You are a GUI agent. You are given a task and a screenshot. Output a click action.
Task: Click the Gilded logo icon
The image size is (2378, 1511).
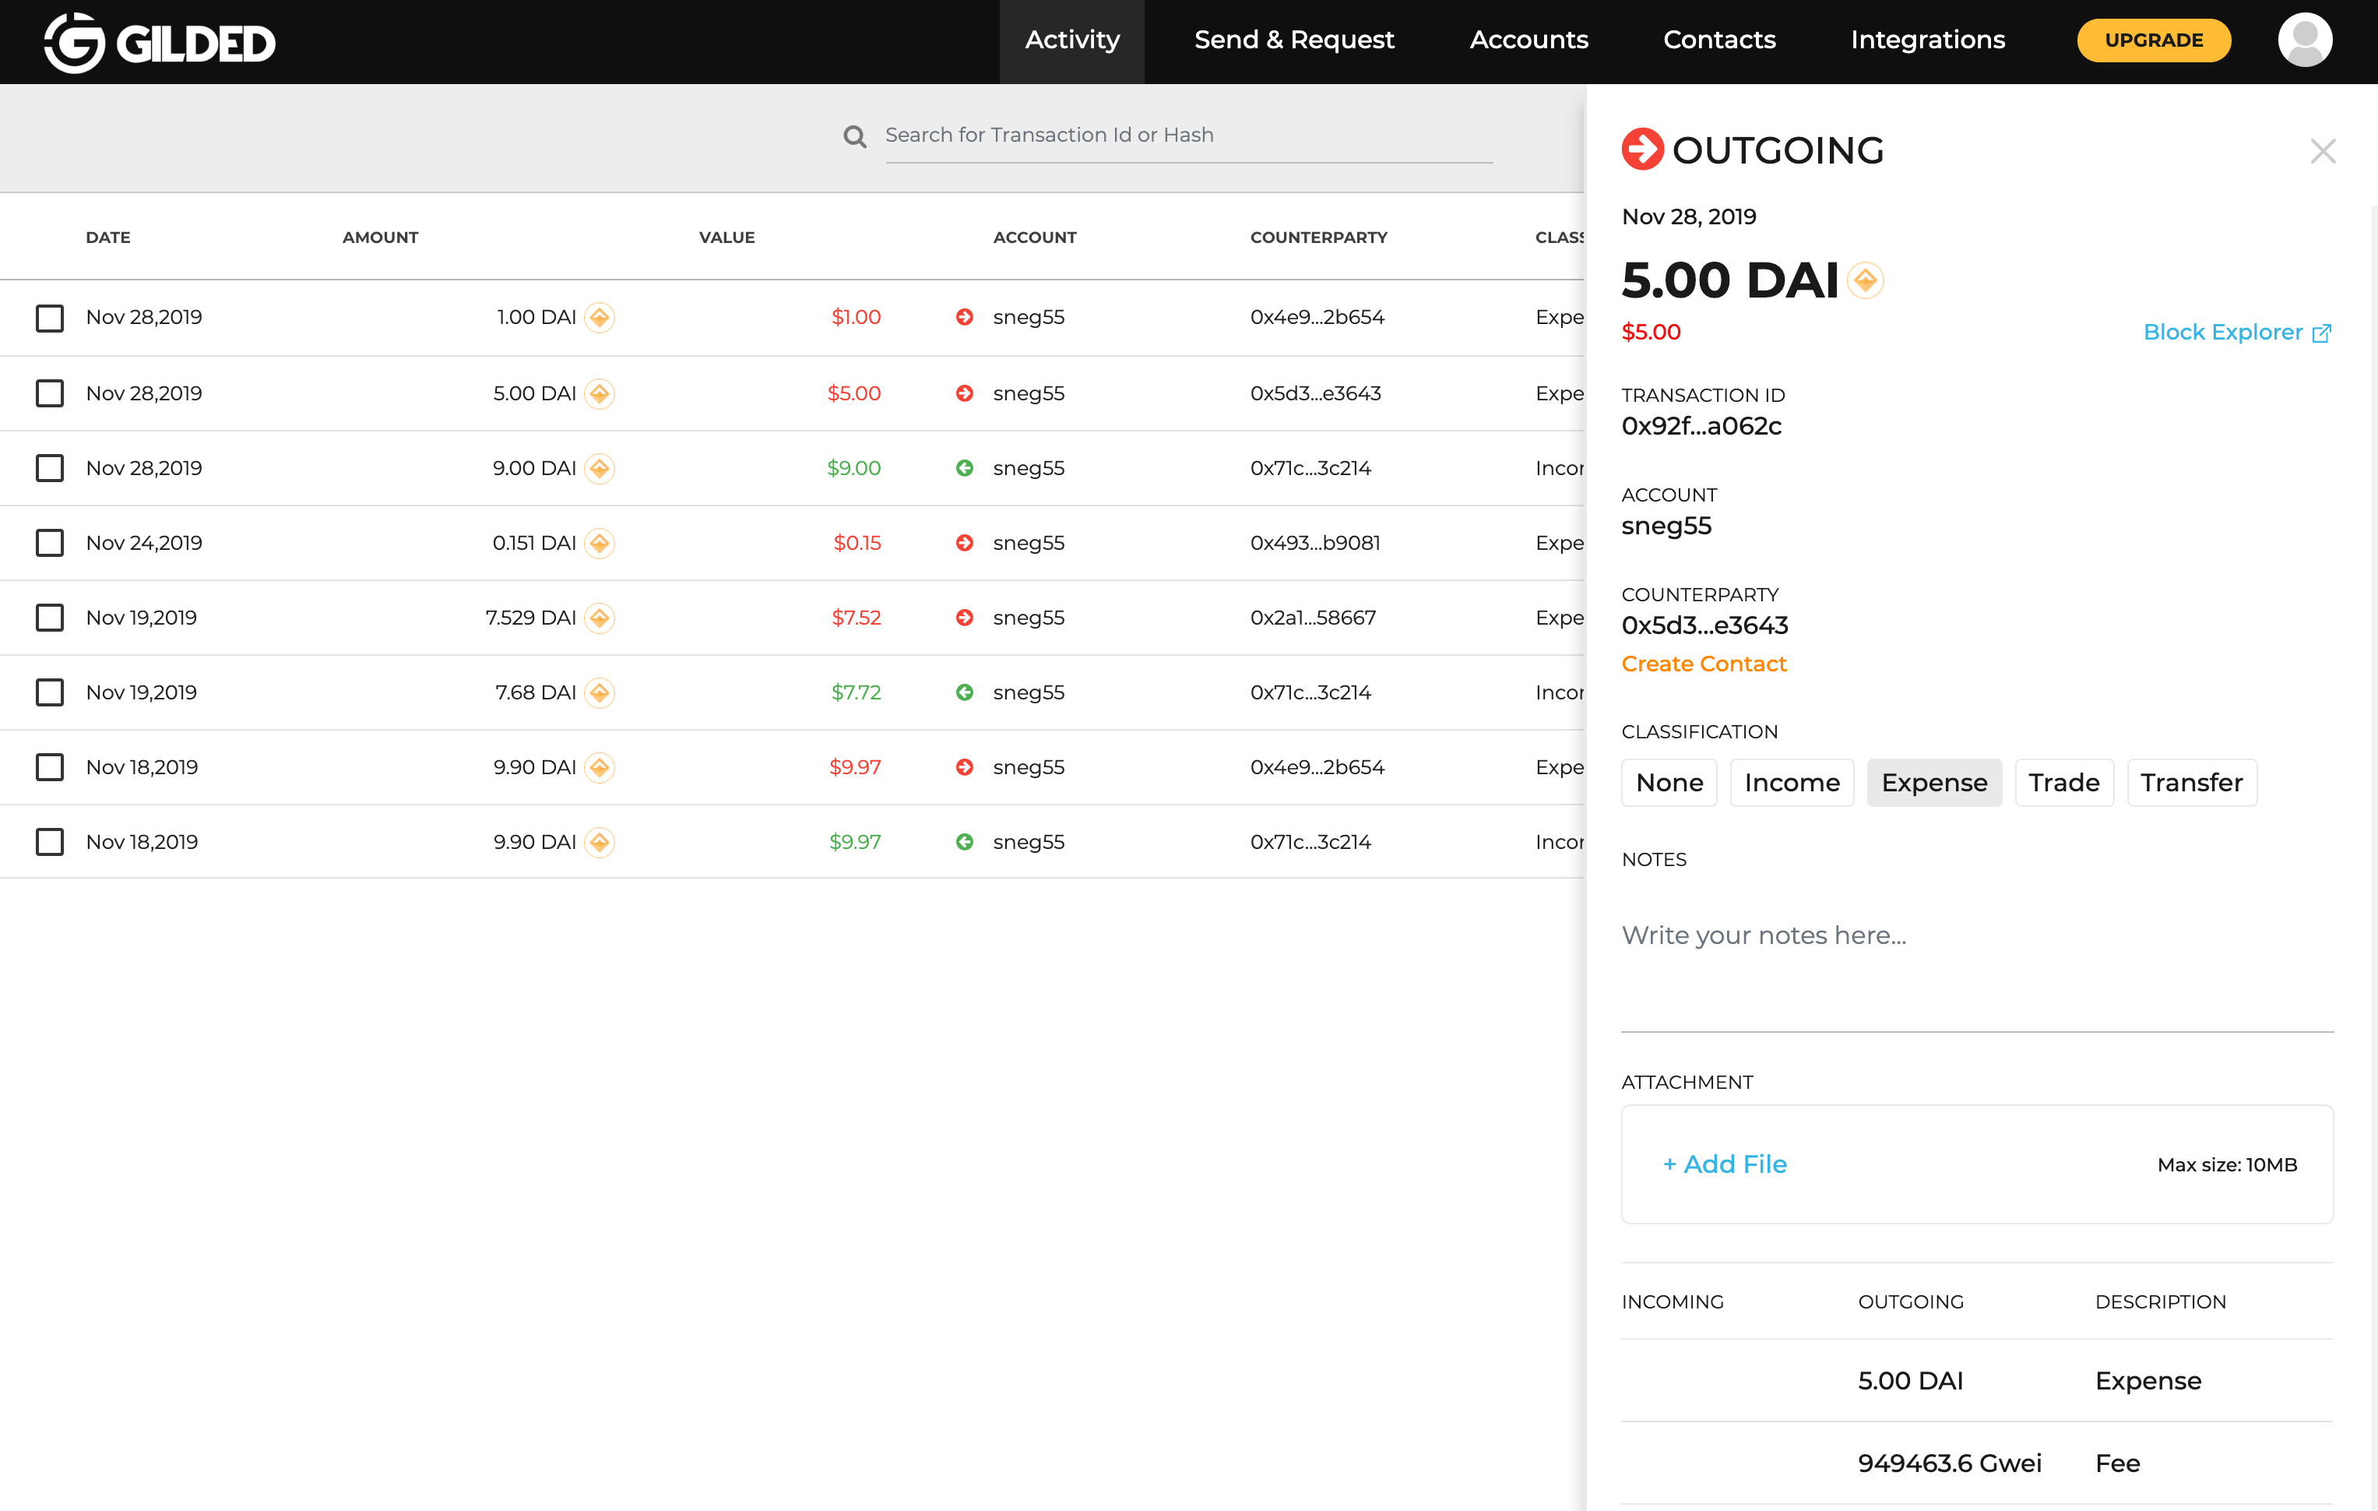pos(74,43)
